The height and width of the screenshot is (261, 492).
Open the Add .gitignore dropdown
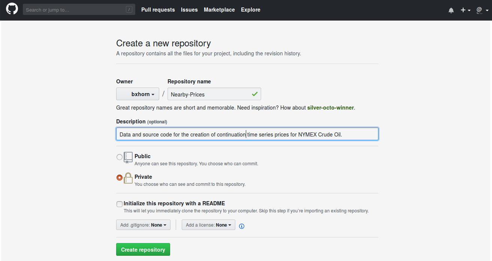[143, 224]
